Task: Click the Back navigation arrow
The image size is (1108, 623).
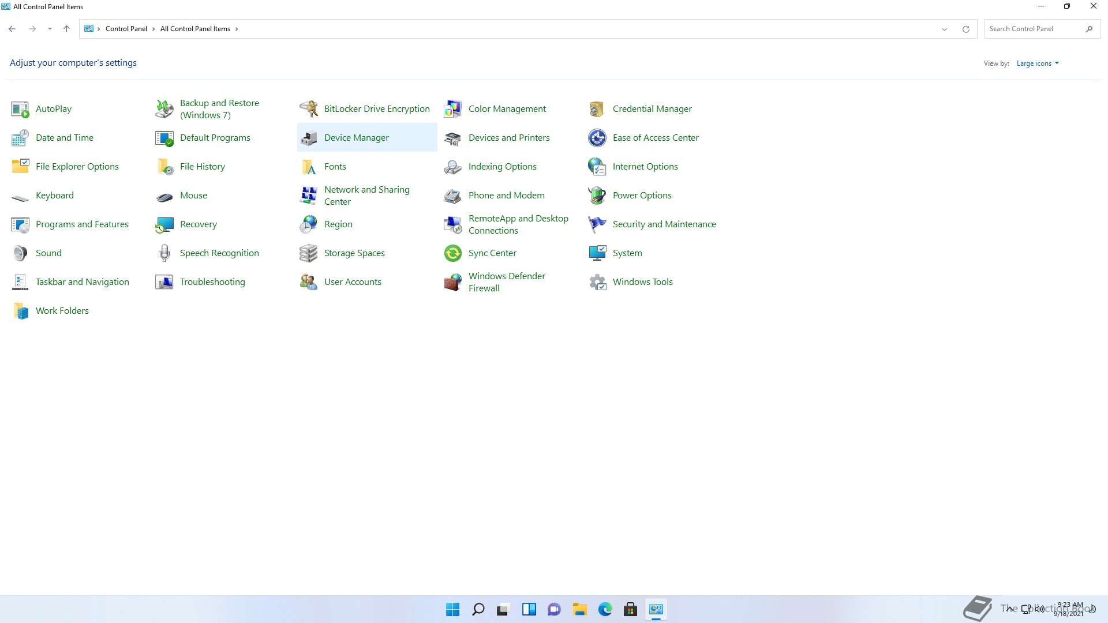Action: tap(12, 29)
